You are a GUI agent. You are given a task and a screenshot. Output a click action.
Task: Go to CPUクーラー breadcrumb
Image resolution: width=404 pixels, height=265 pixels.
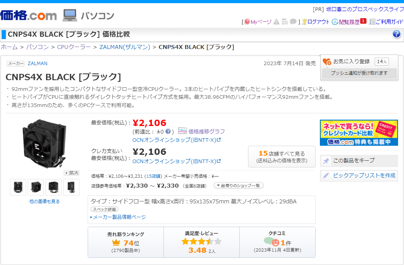point(74,47)
